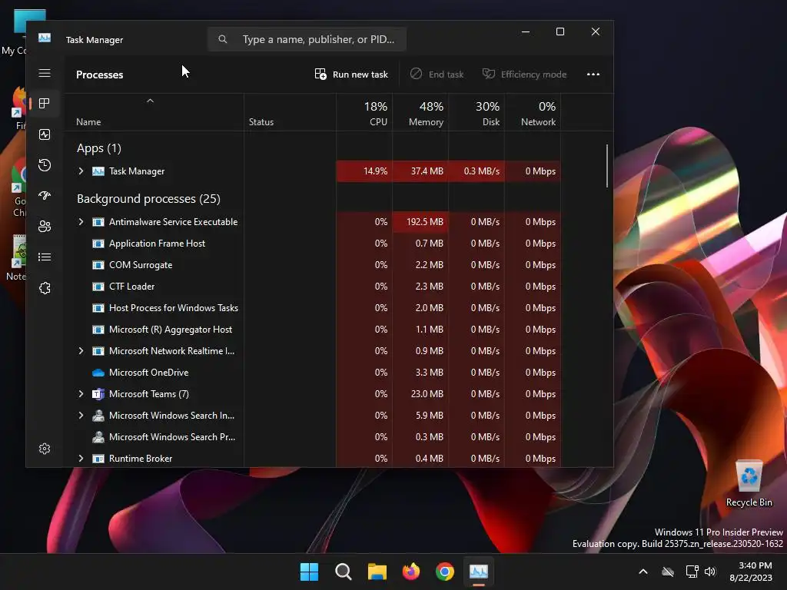Click the three-dot more options button

593,75
